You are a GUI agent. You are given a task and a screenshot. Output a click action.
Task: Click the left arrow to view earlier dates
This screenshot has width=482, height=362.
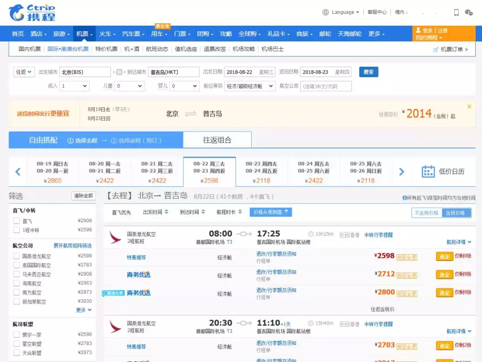click(x=18, y=171)
